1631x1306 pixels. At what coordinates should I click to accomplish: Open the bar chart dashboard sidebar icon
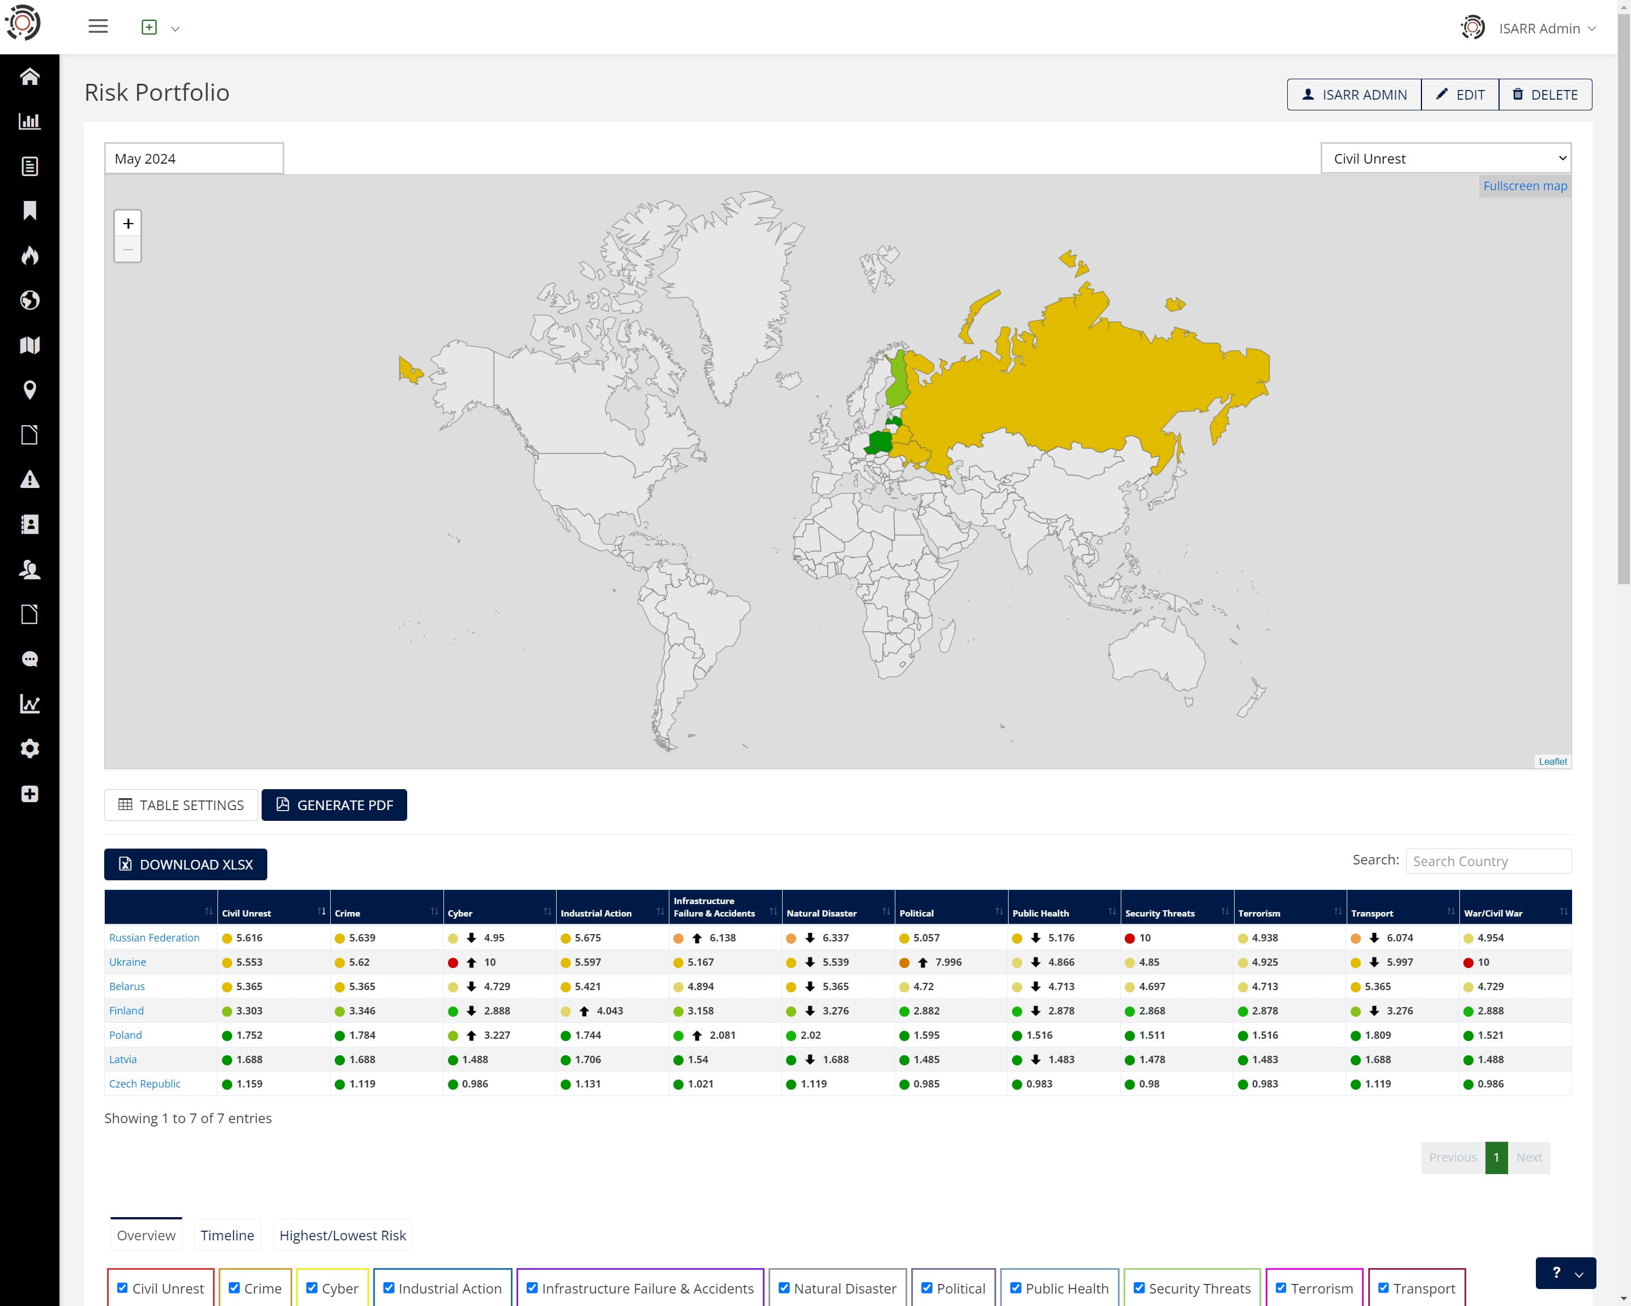(29, 121)
